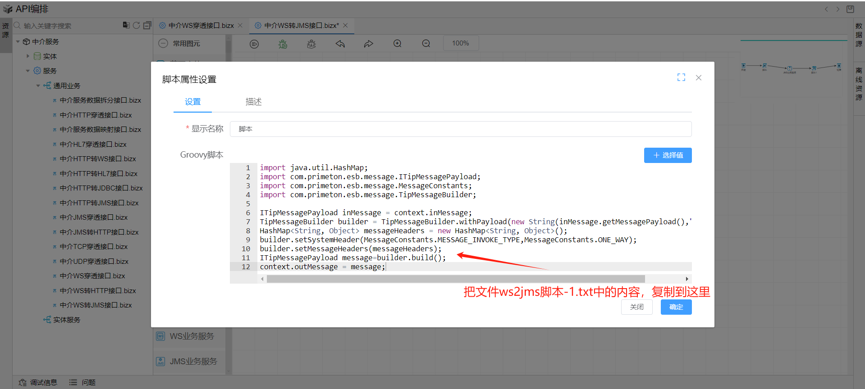Collapse all tree nodes icon in resource panel
The image size is (865, 389).
click(x=147, y=26)
